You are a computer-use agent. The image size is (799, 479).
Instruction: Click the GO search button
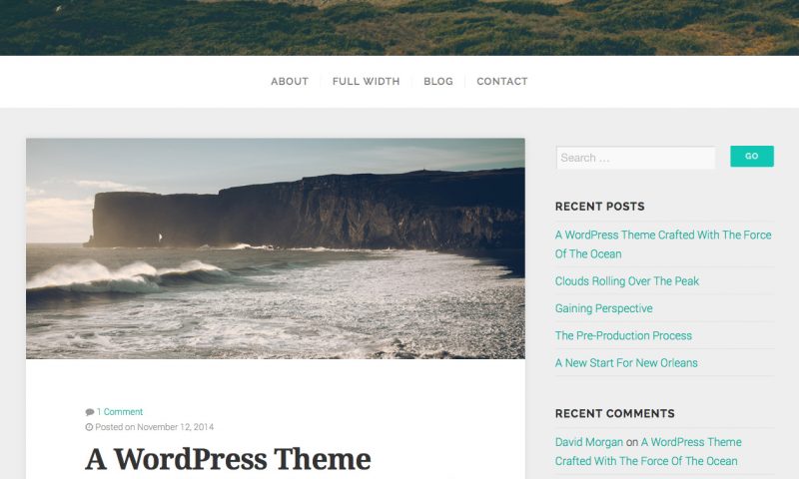tap(752, 157)
